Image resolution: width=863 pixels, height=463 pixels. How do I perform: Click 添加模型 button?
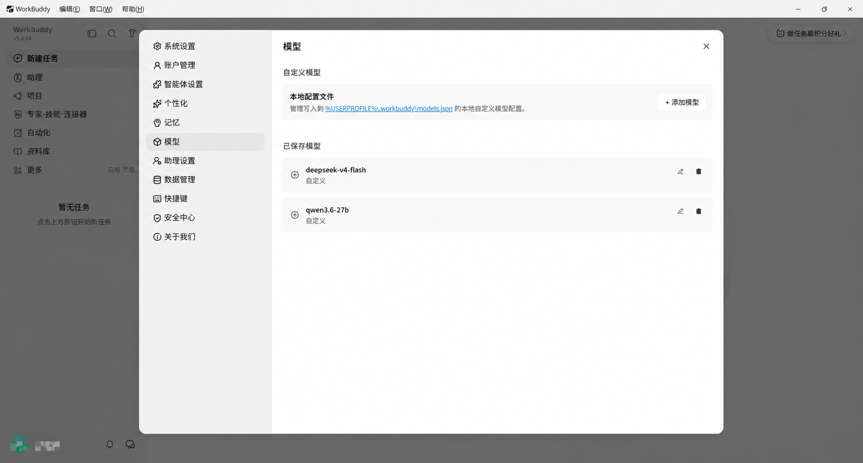682,102
